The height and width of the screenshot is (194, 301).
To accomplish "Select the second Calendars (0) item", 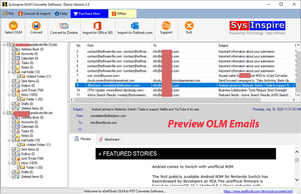I will (30, 127).
